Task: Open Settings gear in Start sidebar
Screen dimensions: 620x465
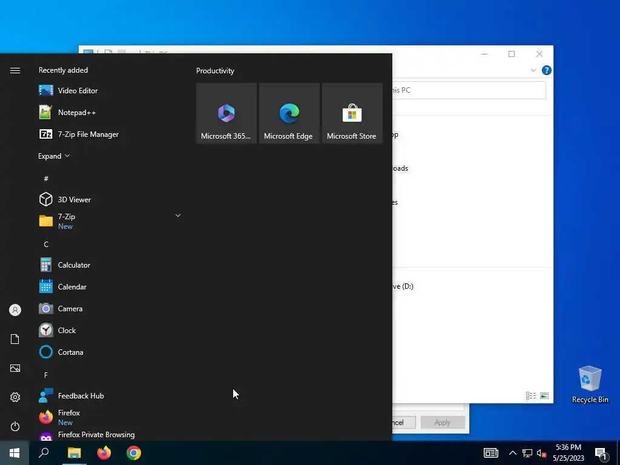Action: [15, 397]
